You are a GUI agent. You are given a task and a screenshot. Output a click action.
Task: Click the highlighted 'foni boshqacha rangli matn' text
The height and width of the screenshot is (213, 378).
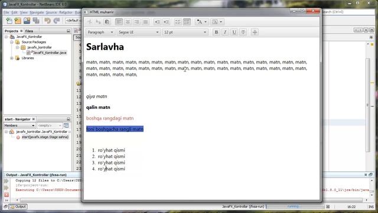[x=115, y=129]
